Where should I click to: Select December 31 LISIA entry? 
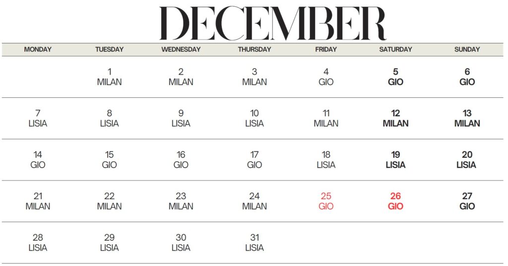click(254, 243)
